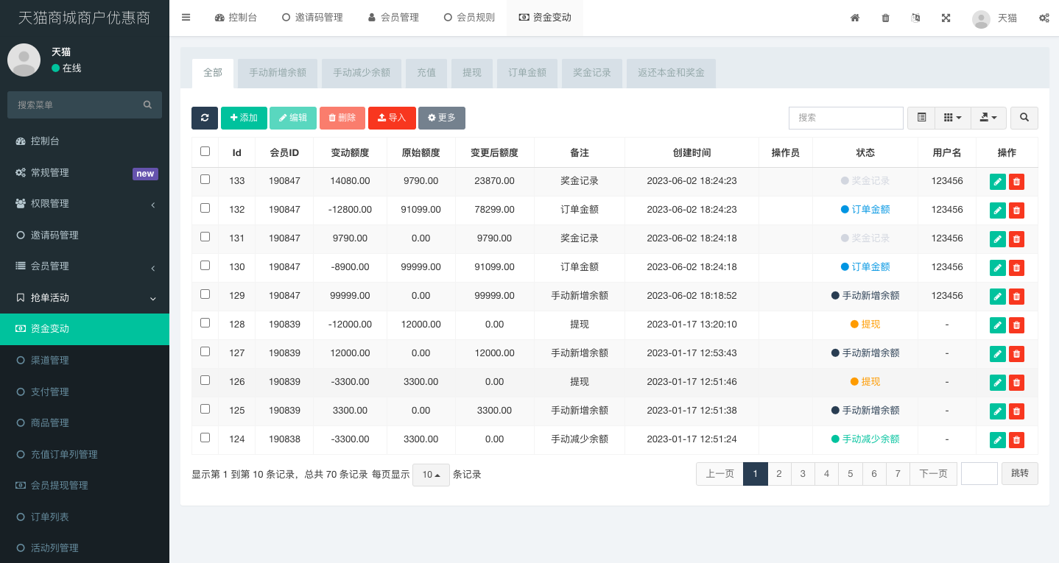
Task: Click the refresh table icon button
Action: [204, 118]
